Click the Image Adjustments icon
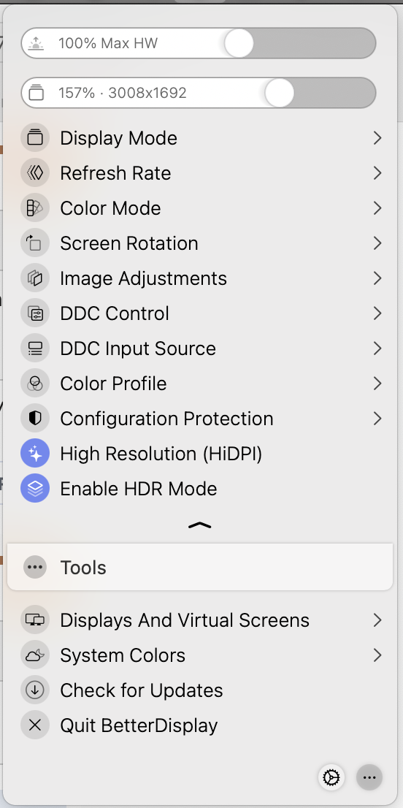This screenshot has width=403, height=808. [35, 278]
